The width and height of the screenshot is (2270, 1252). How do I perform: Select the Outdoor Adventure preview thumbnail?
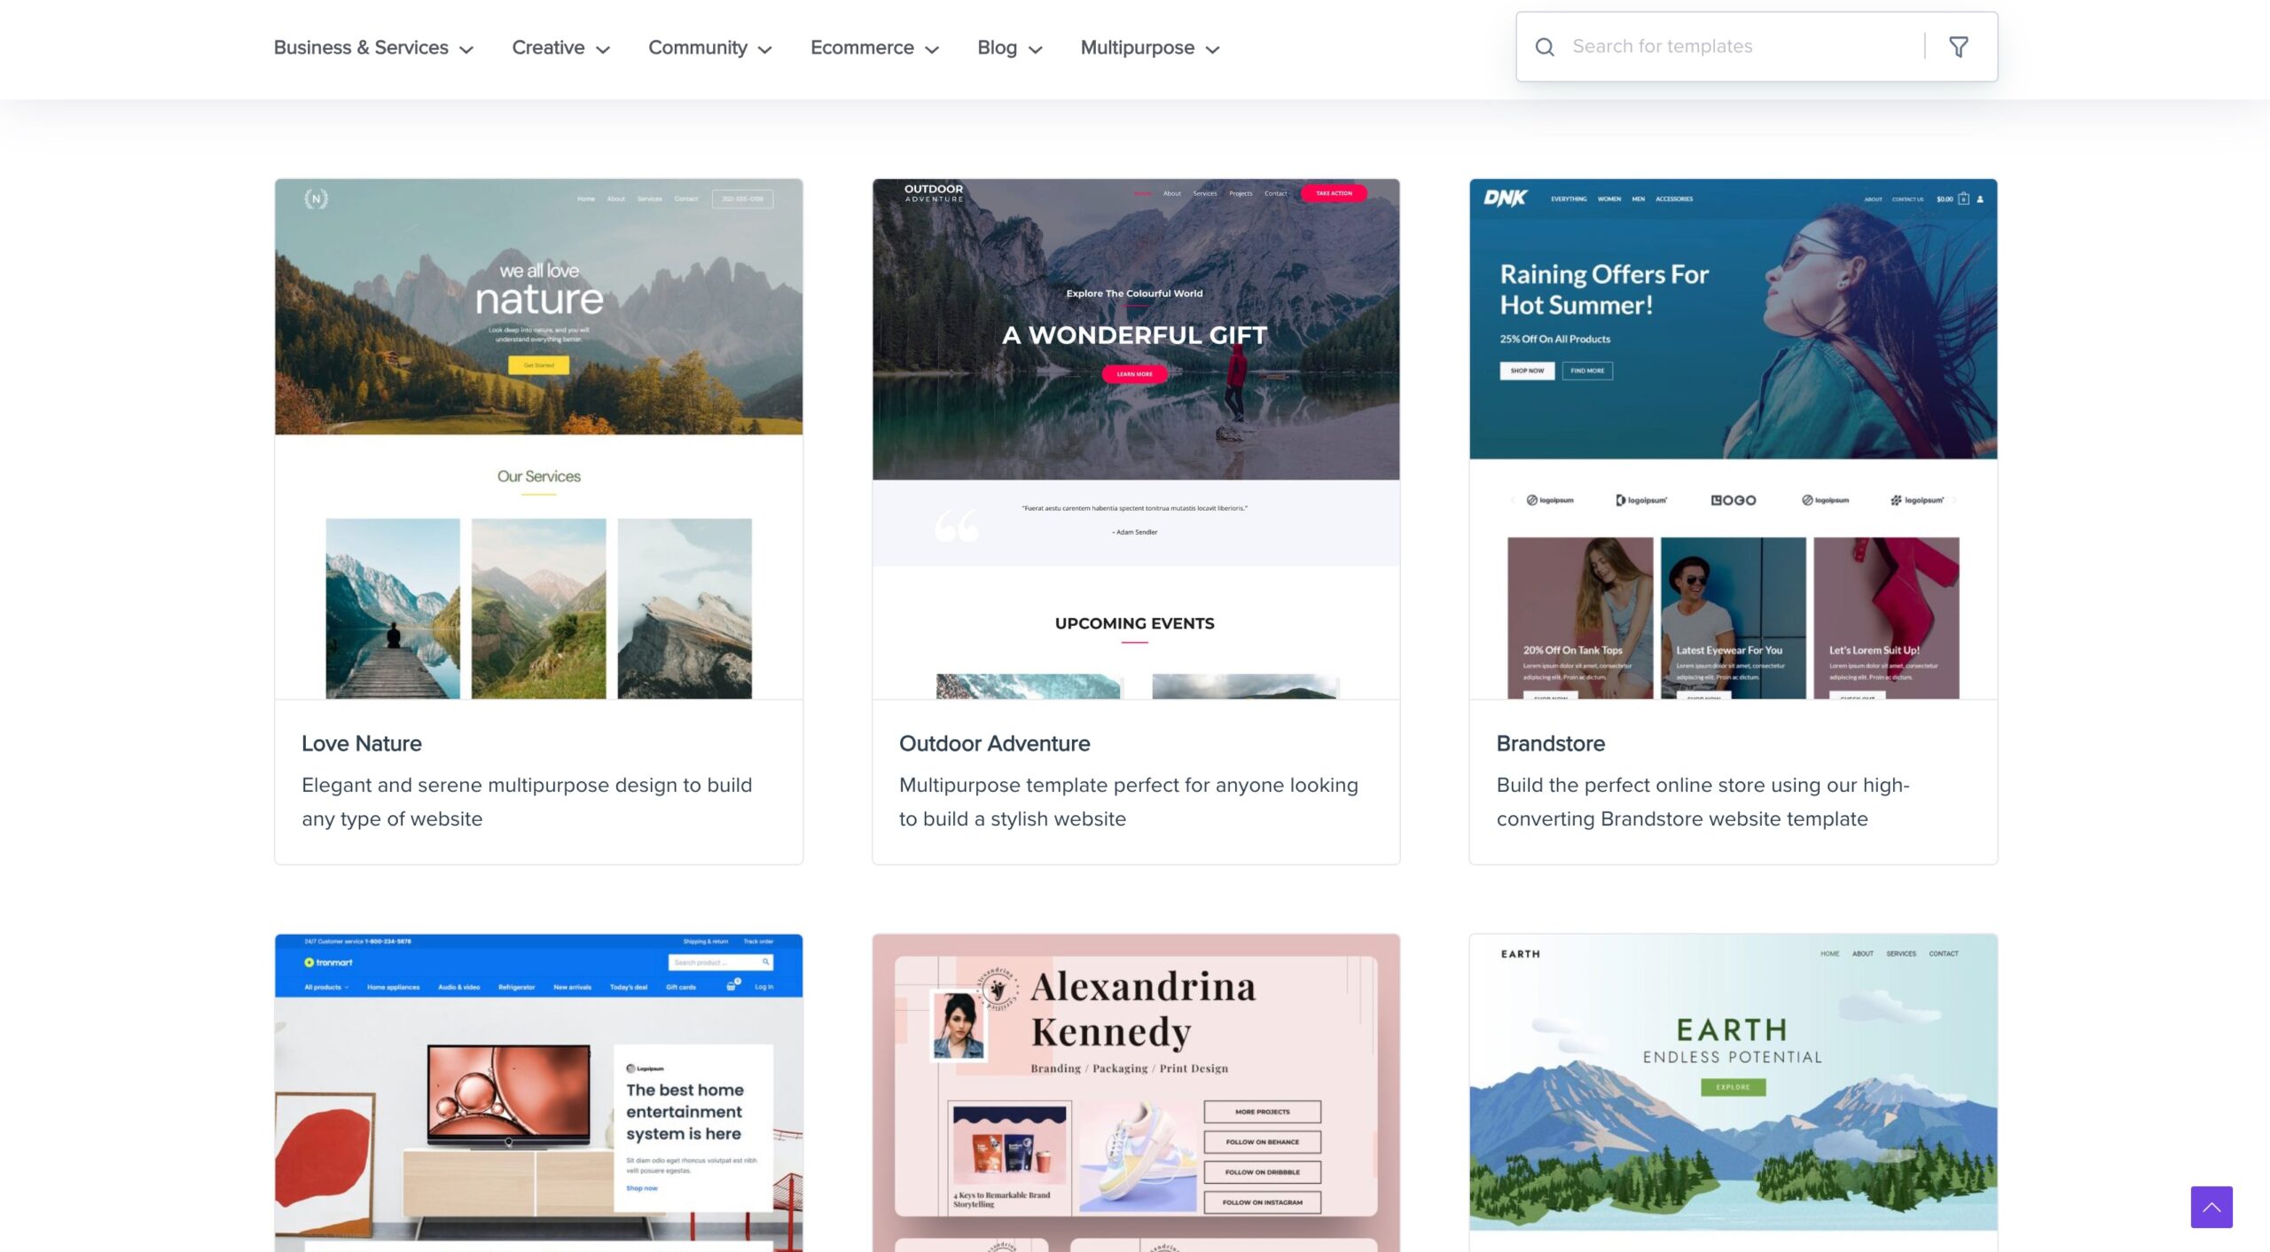1135,438
